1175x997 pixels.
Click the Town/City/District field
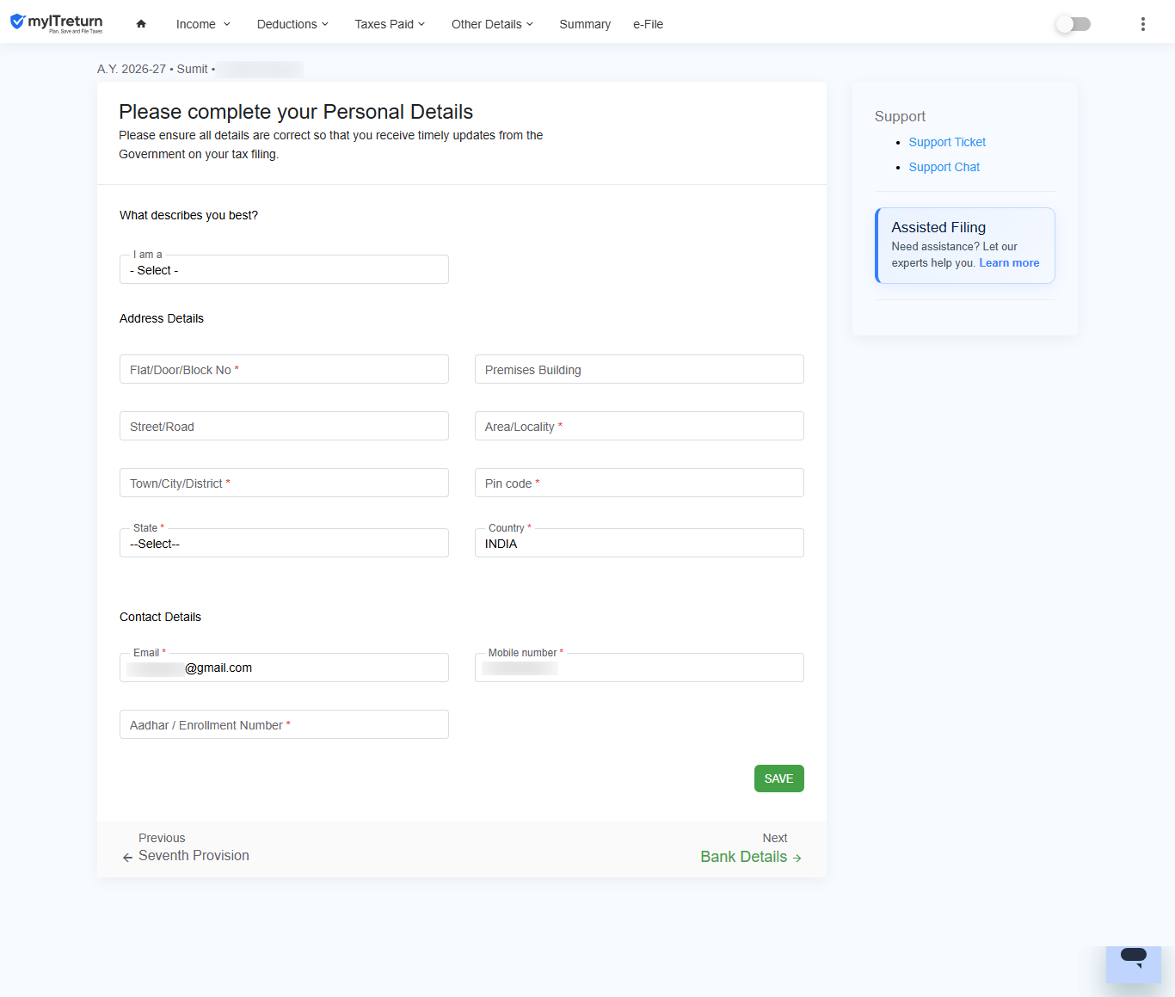click(x=284, y=483)
